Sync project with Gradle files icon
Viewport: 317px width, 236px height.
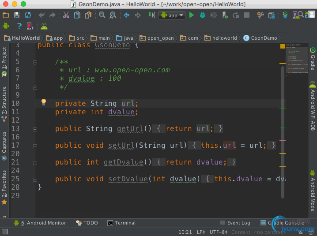285,15
